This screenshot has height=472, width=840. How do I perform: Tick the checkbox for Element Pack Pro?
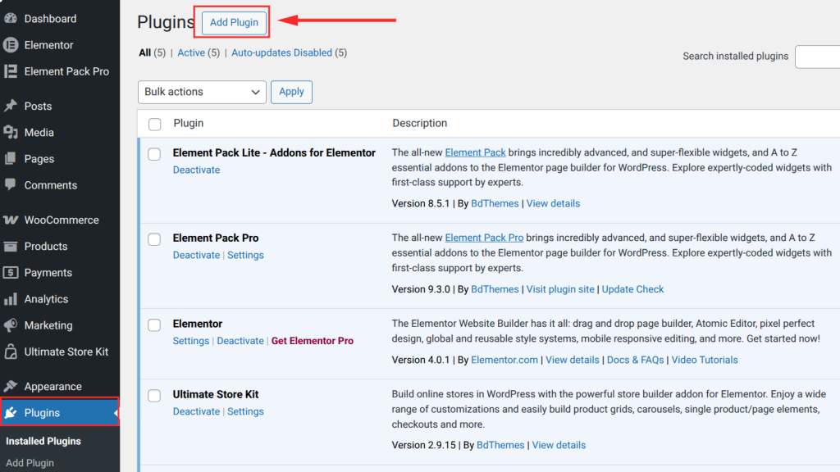pos(153,239)
